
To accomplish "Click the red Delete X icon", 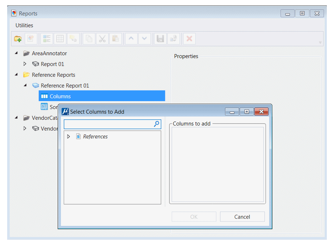I will point(189,39).
